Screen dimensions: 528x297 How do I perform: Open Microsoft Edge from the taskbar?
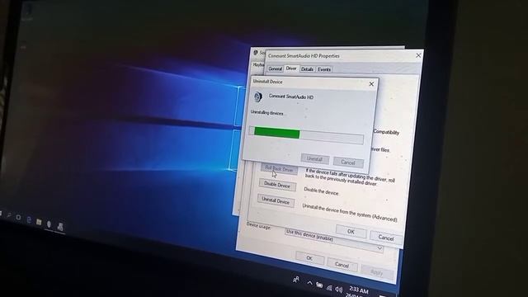click(29, 220)
